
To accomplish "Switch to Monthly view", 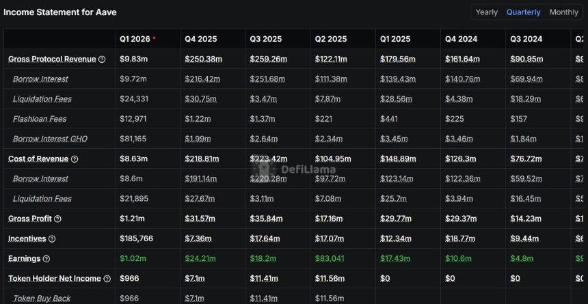I will tap(563, 12).
